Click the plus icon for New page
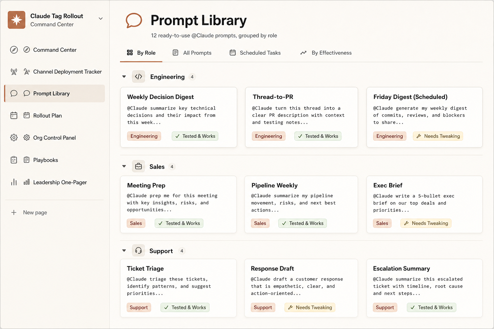 pyautogui.click(x=14, y=212)
